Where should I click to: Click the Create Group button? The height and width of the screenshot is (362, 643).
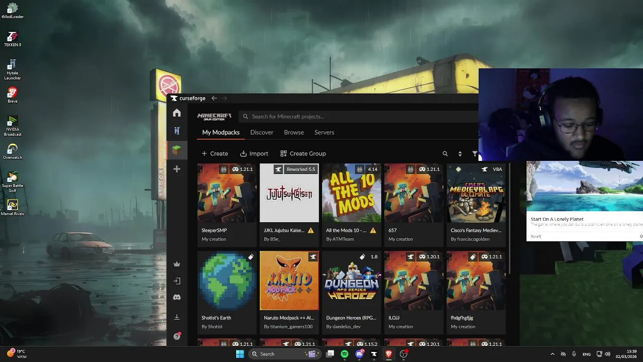point(303,154)
